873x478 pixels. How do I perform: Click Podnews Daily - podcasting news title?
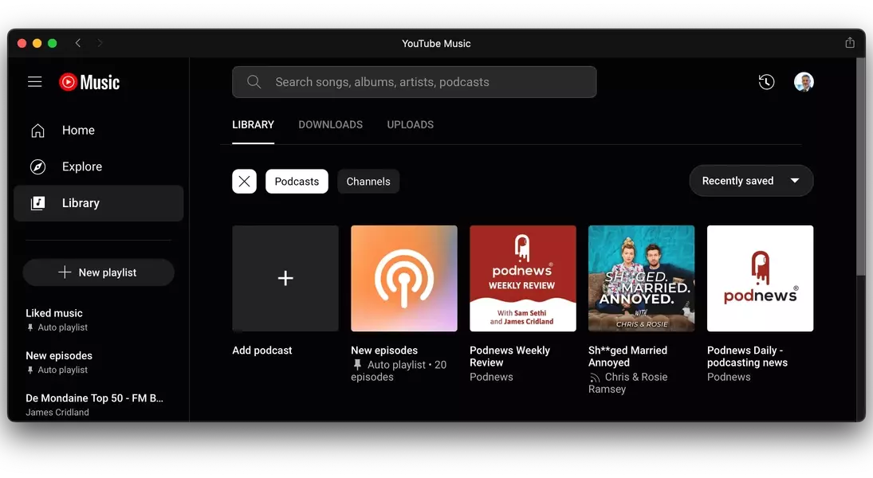[x=747, y=356]
